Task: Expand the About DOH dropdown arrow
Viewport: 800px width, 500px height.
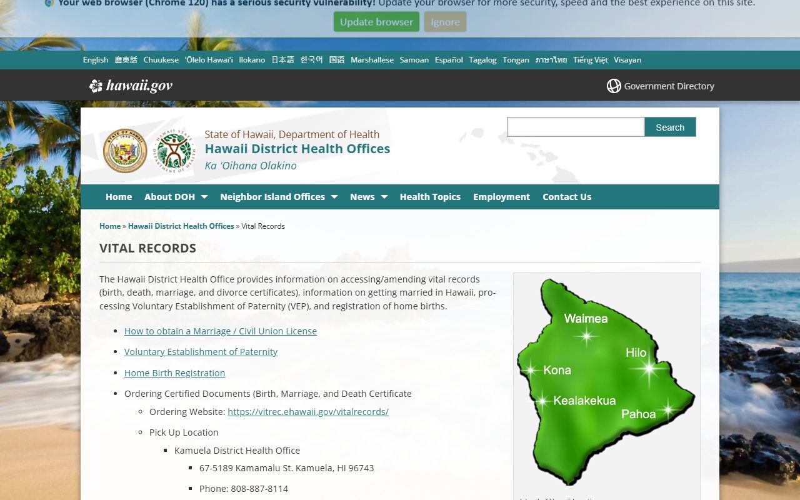Action: [204, 197]
